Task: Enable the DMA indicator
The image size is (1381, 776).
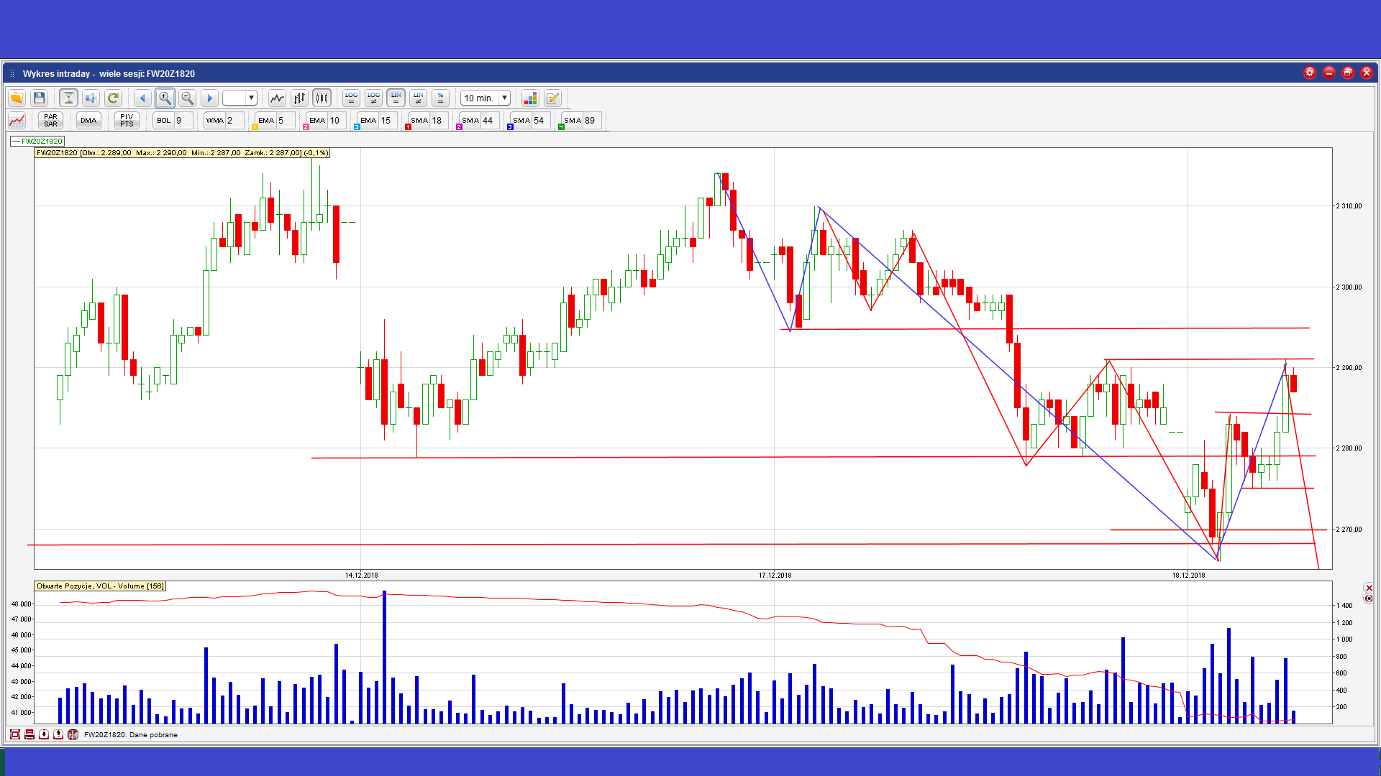Action: [x=88, y=120]
